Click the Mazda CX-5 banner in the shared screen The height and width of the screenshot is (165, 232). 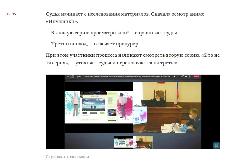[93, 93]
